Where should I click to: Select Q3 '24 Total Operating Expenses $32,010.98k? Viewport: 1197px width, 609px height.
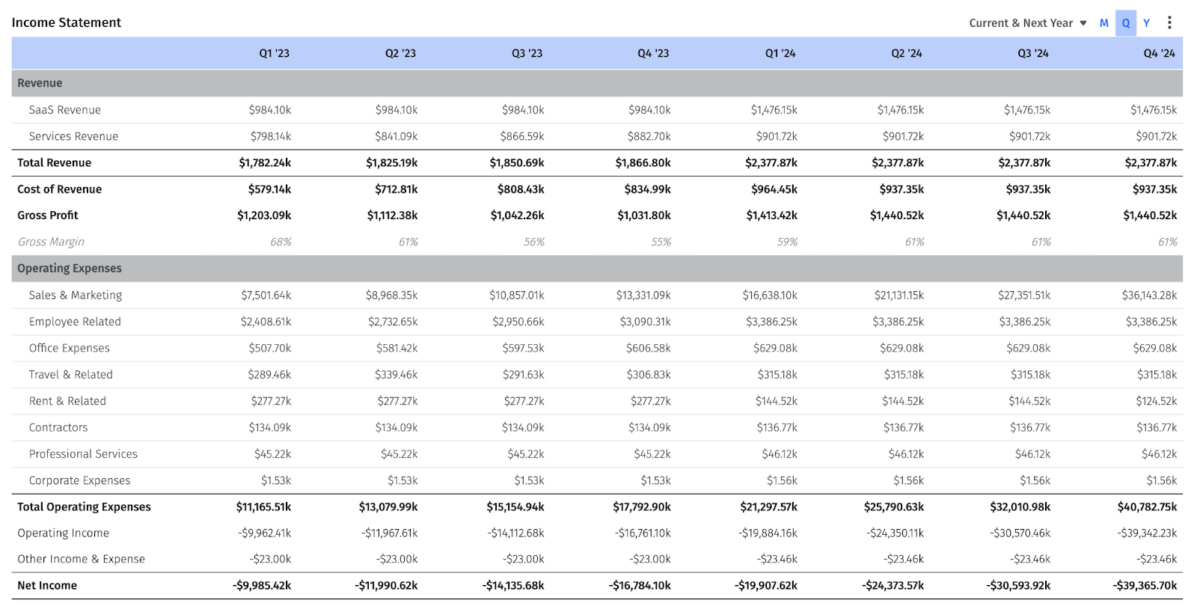click(x=1020, y=507)
